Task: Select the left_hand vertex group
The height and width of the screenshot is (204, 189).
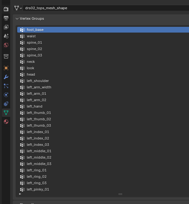Action: point(103,106)
